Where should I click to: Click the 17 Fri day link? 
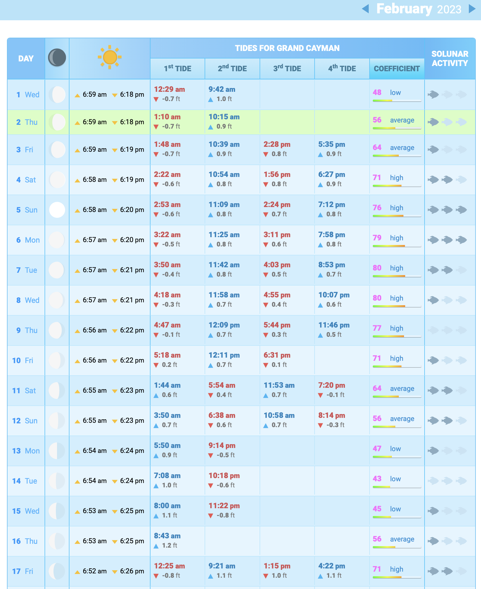click(x=23, y=571)
